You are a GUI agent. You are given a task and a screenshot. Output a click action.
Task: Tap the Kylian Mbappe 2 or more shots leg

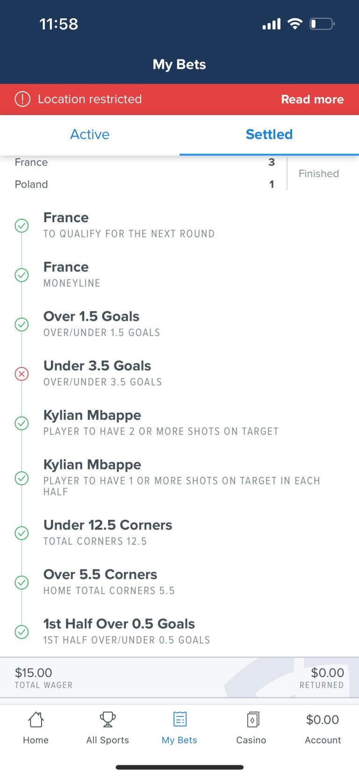161,423
